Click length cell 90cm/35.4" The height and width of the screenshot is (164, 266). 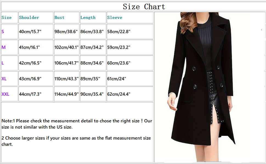pos(93,94)
